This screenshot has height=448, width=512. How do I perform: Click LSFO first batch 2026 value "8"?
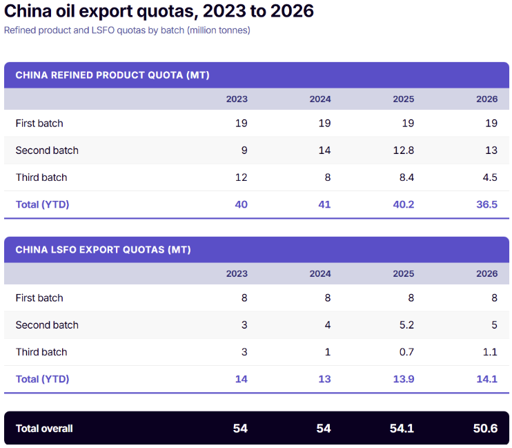[x=494, y=298]
